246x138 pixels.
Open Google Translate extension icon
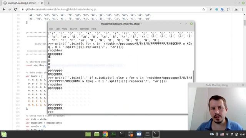pos(222,9)
